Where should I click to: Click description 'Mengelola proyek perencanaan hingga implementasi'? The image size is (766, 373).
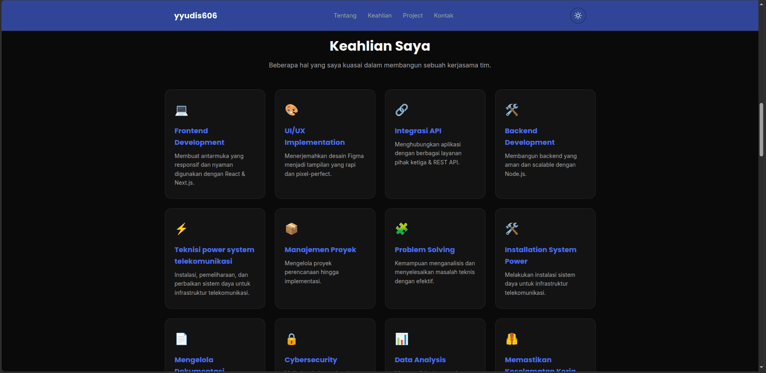pos(312,272)
